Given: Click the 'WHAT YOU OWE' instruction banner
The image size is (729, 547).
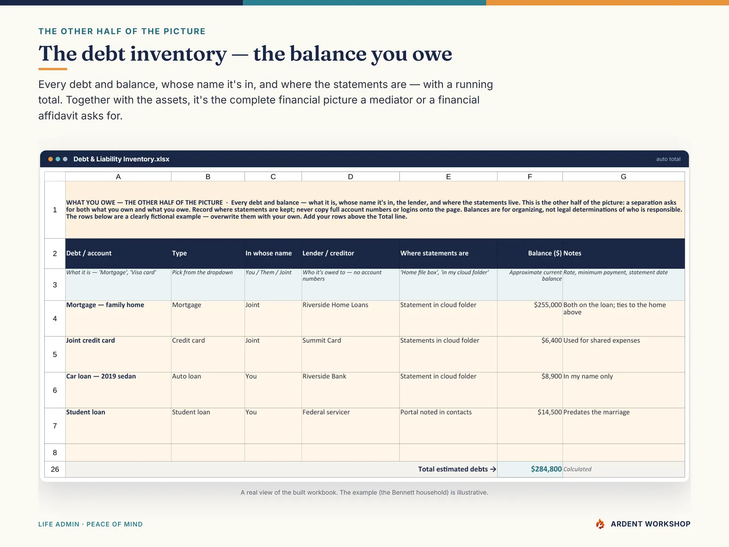Looking at the screenshot, I should pos(375,210).
